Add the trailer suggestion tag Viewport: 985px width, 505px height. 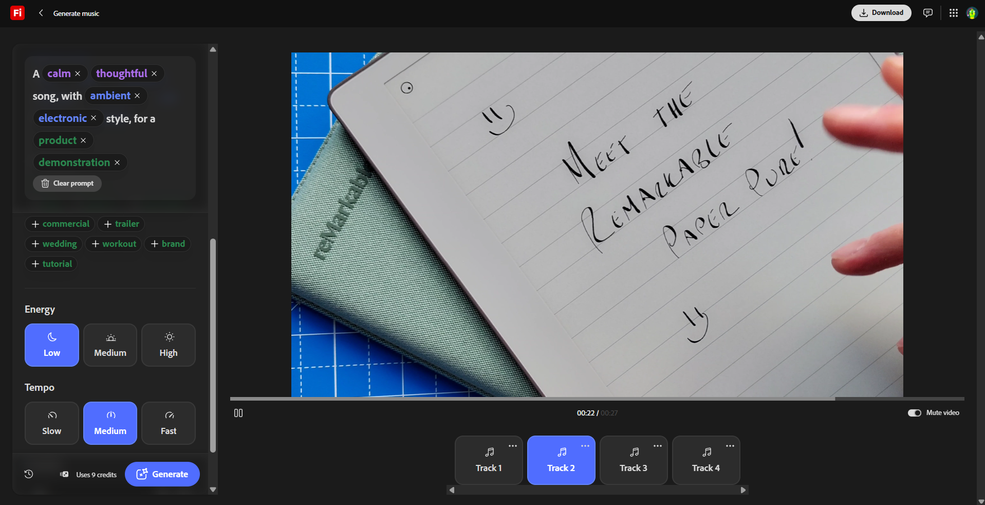pos(121,224)
